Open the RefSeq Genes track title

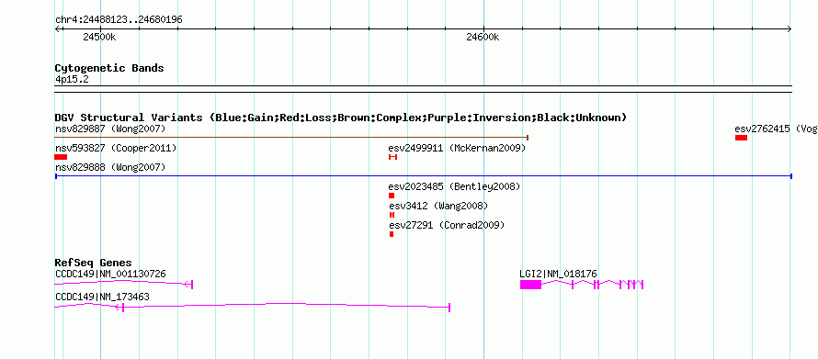click(x=94, y=263)
